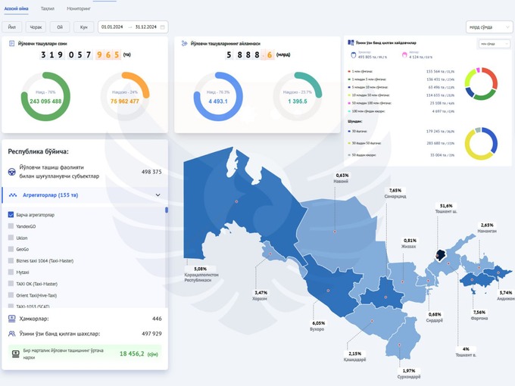Click the passenger count panel icon
The image size is (515, 386).
12,43
